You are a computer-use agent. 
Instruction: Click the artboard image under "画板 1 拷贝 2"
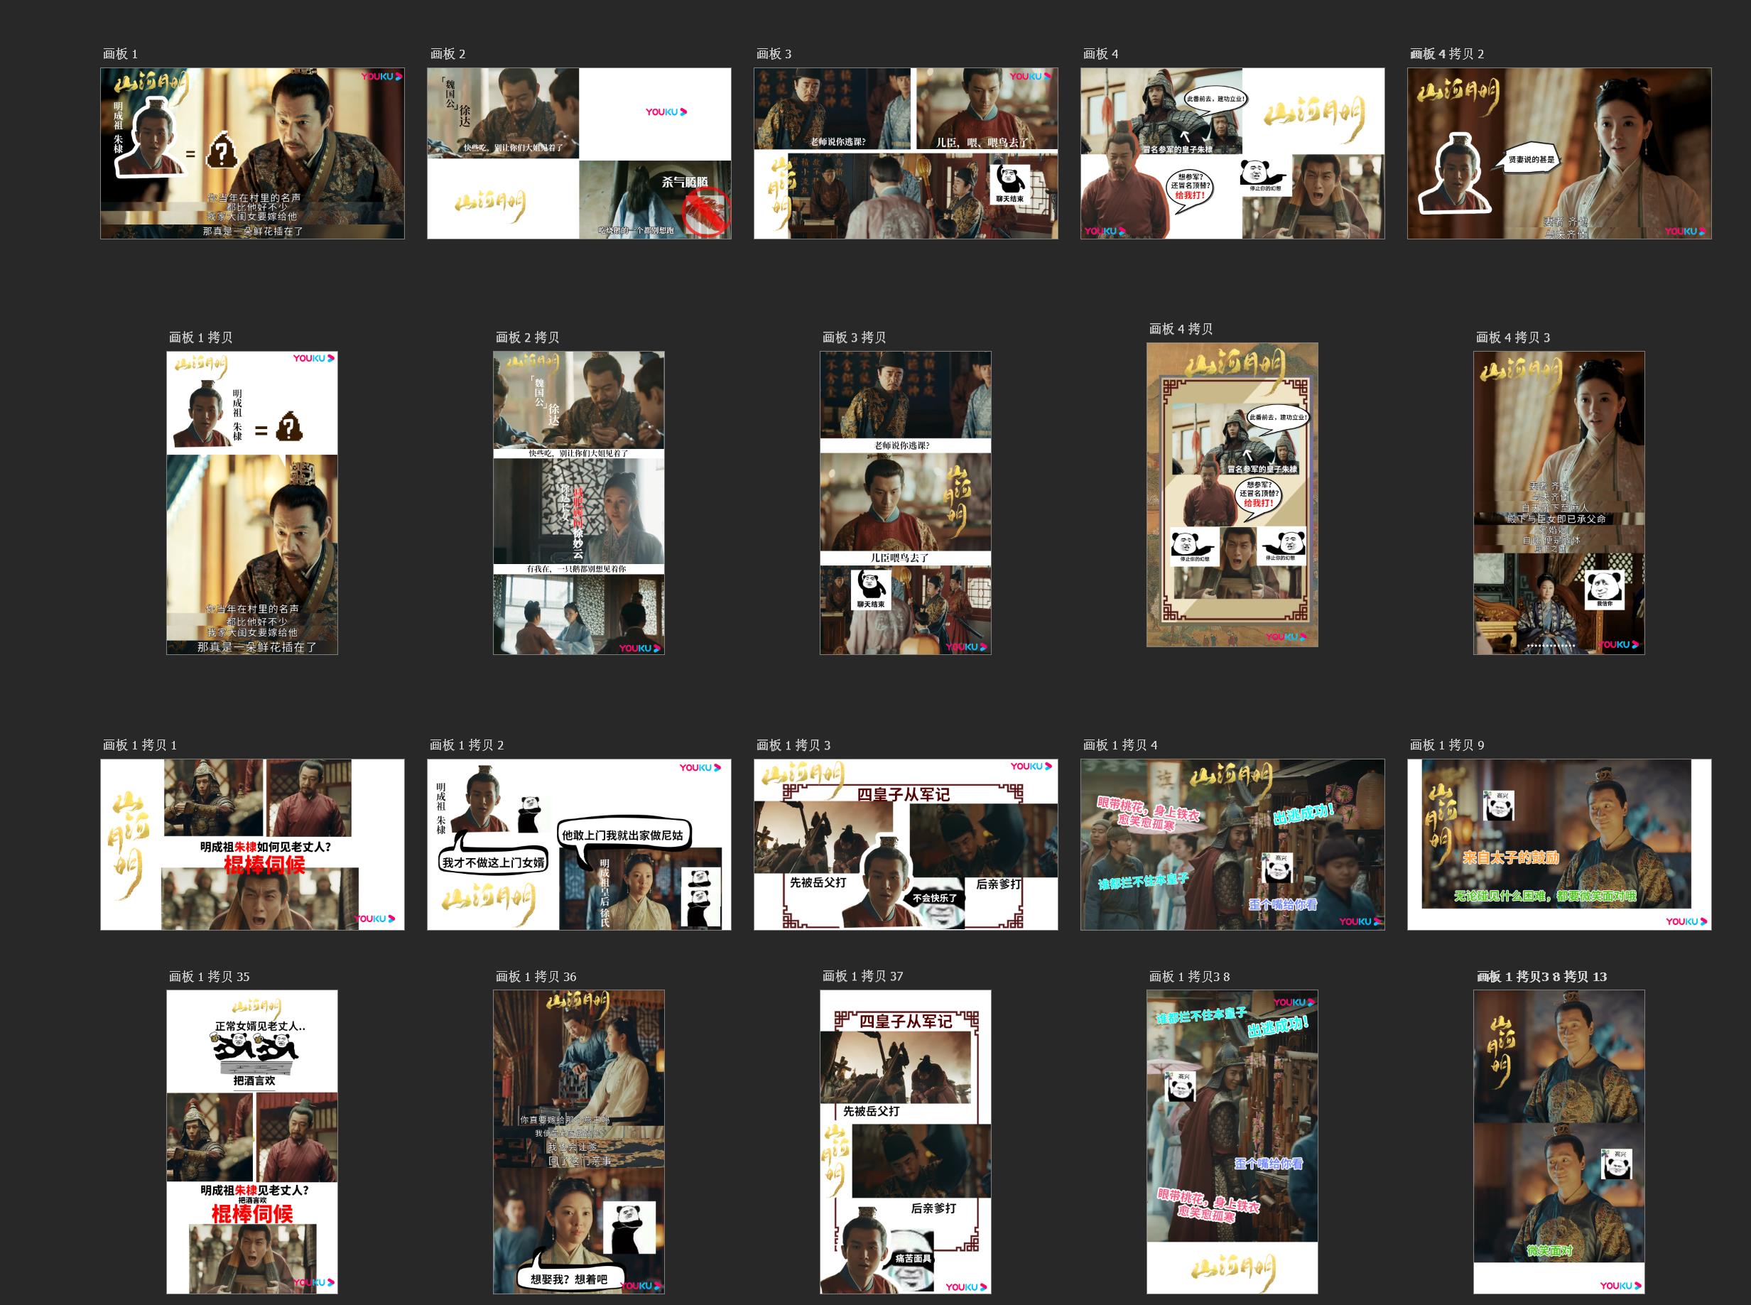click(x=579, y=845)
